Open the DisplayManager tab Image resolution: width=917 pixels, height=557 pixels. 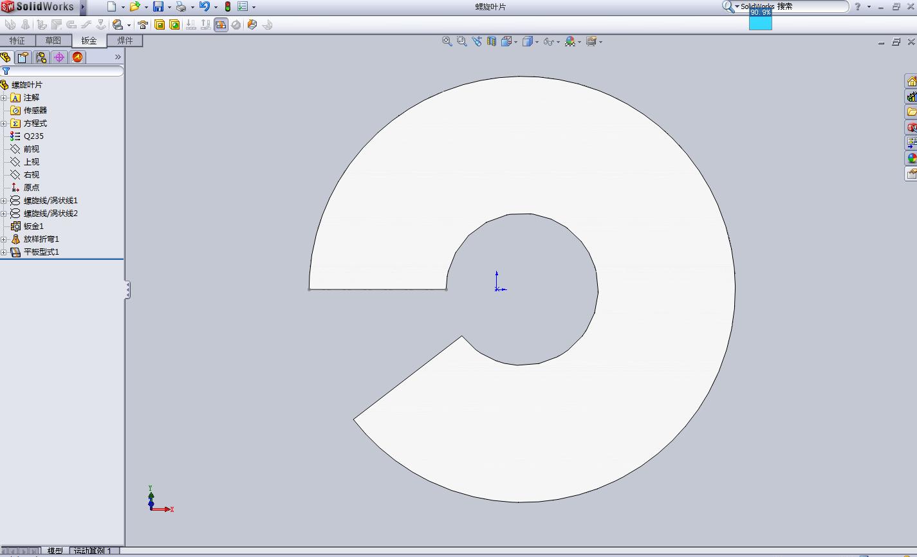tap(77, 57)
